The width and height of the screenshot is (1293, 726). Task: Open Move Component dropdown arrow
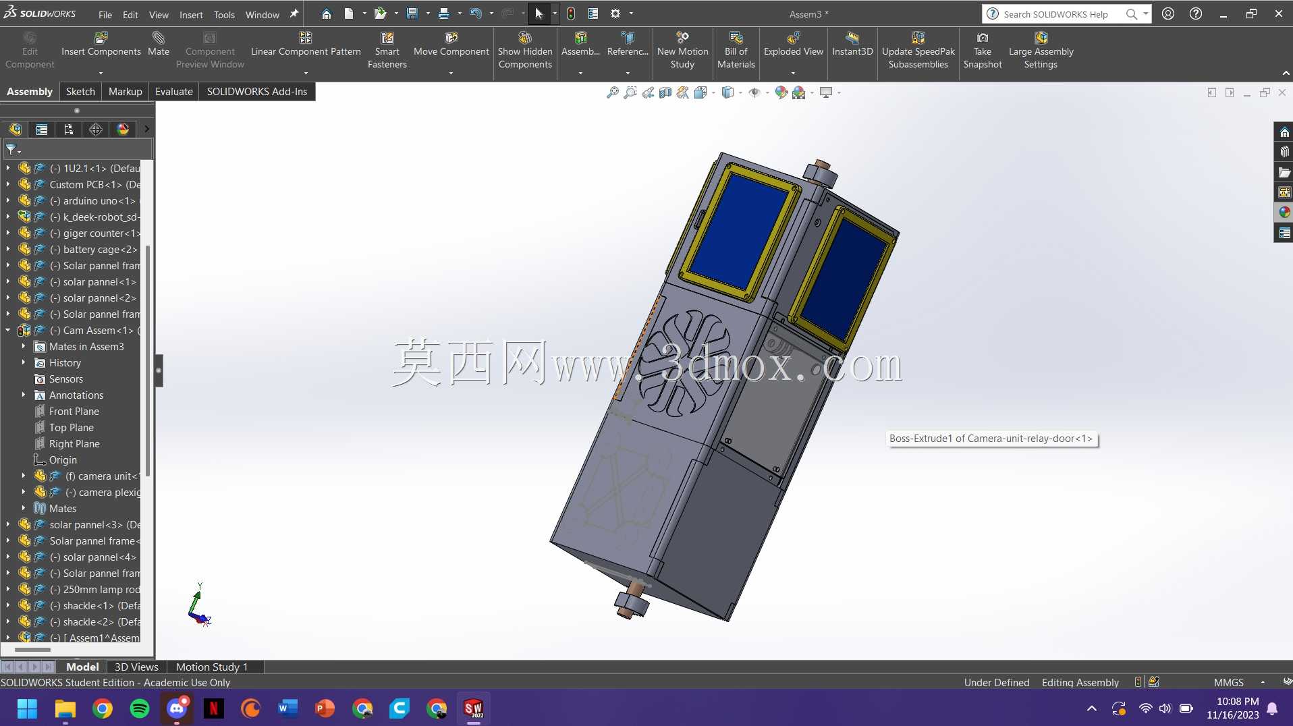451,73
